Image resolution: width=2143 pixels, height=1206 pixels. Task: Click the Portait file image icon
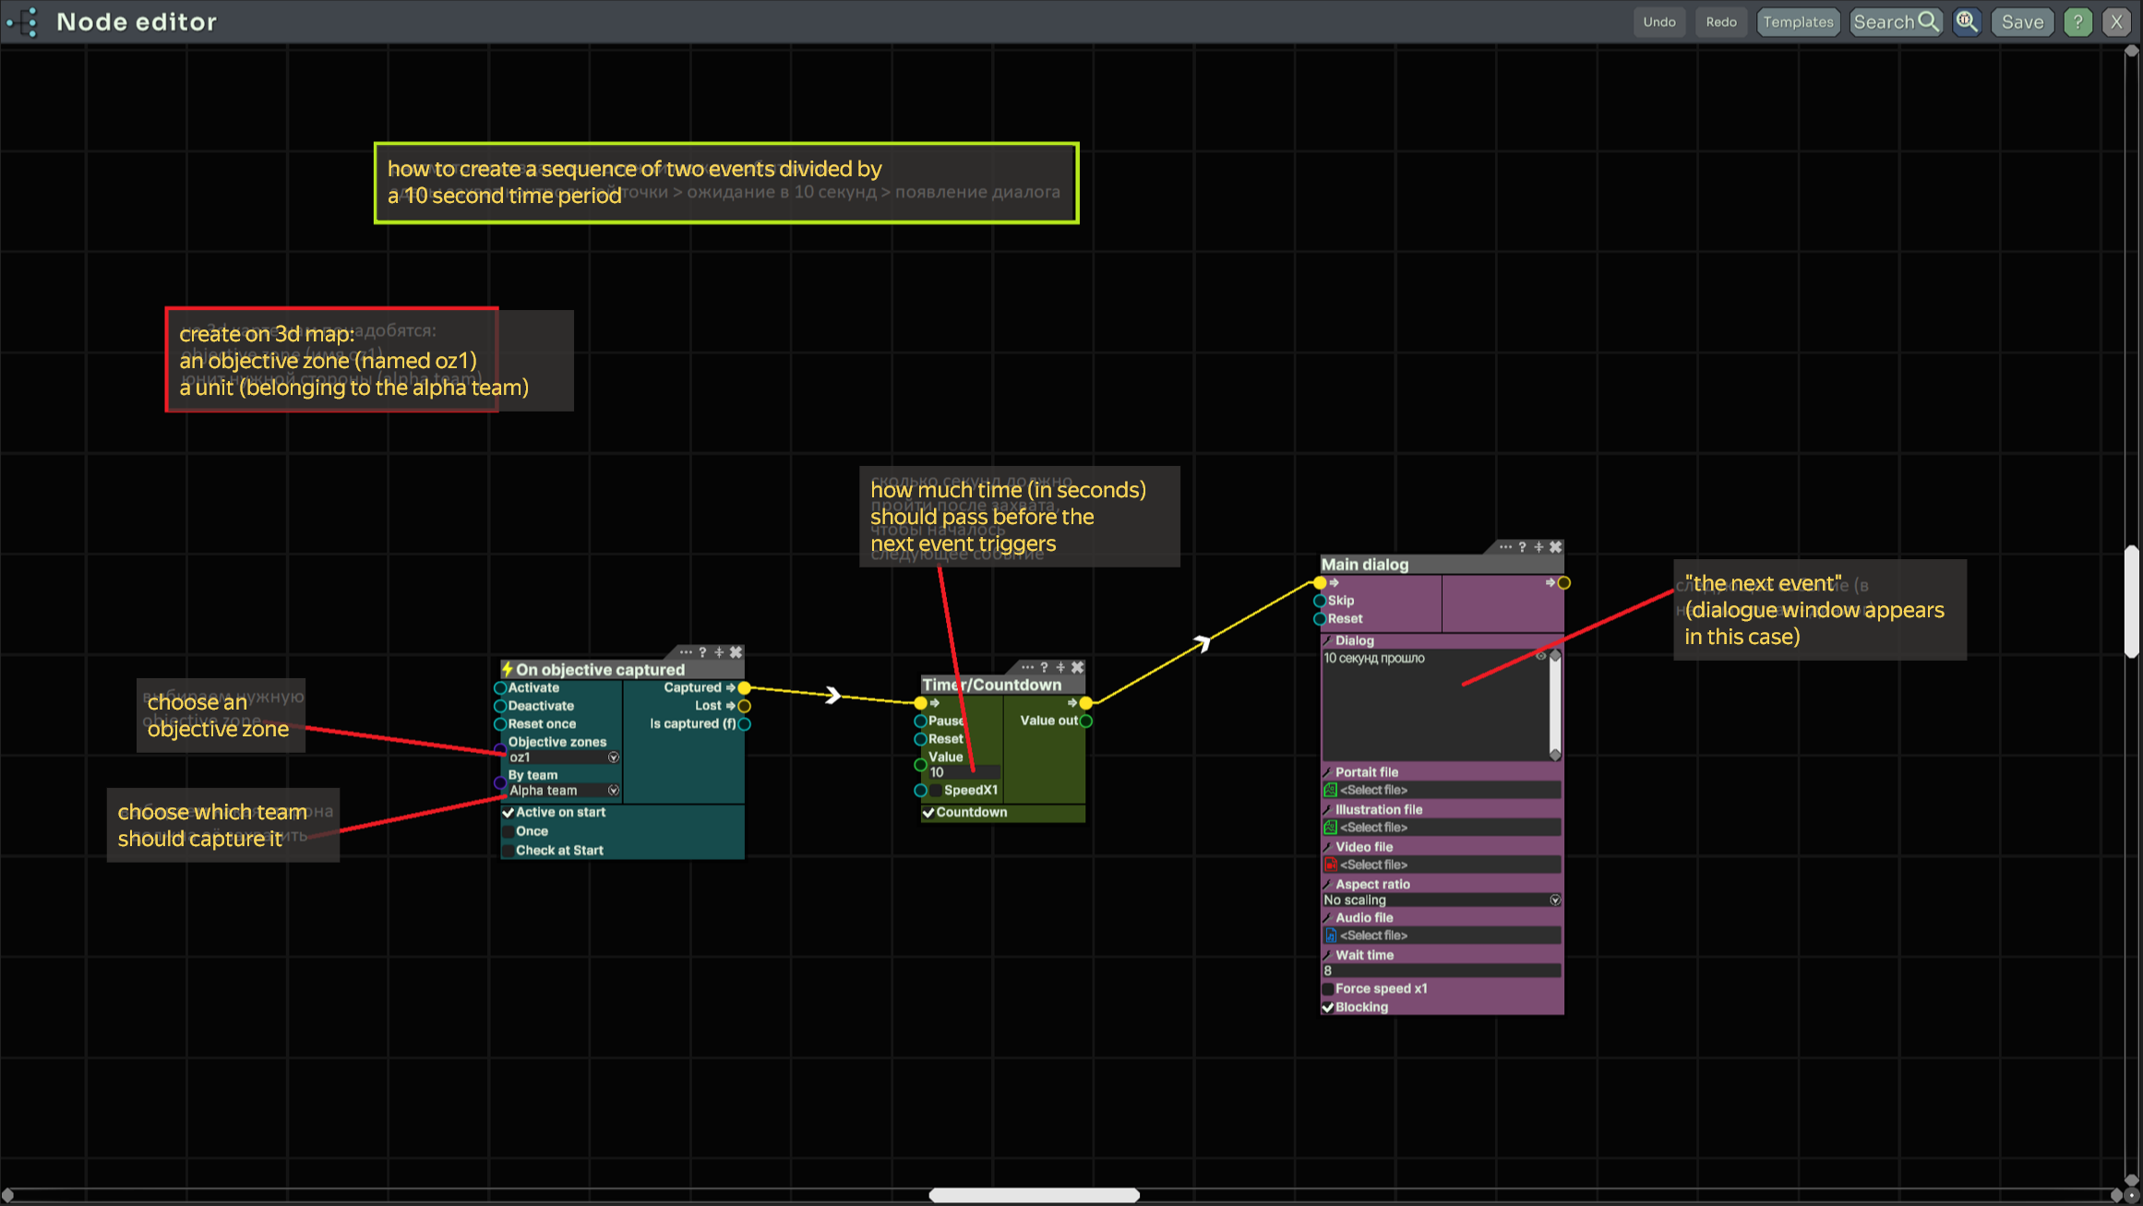[1330, 790]
